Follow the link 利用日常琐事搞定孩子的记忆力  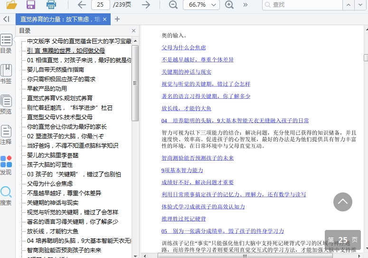point(234,194)
